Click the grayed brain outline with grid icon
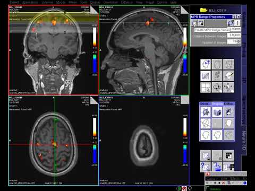 pyautogui.click(x=217, y=64)
